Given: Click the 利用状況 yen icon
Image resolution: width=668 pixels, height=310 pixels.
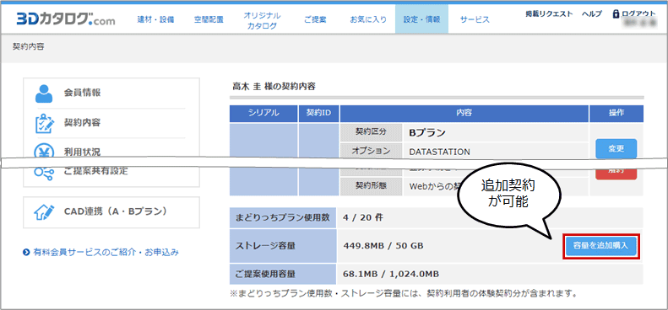Looking at the screenshot, I should pos(44,151).
